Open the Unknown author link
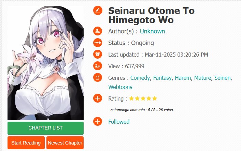Viewport: 241px width, 151px height. (152, 31)
